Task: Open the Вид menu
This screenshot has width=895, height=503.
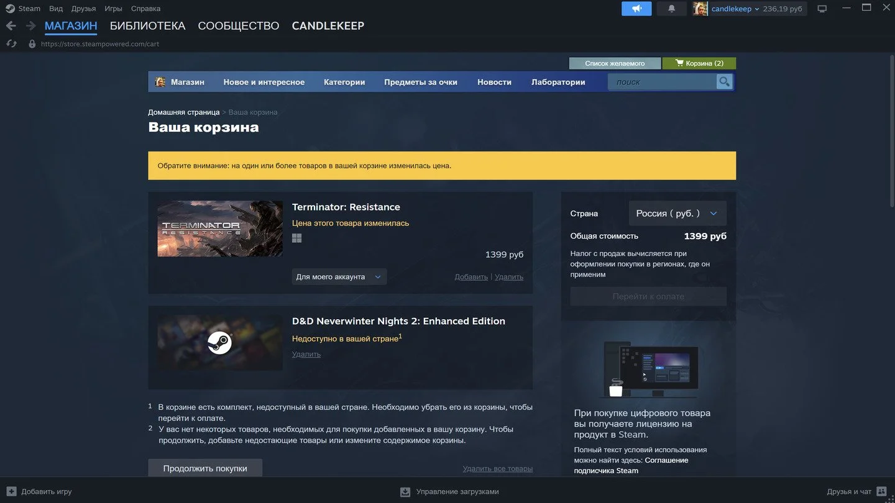Action: pos(56,9)
